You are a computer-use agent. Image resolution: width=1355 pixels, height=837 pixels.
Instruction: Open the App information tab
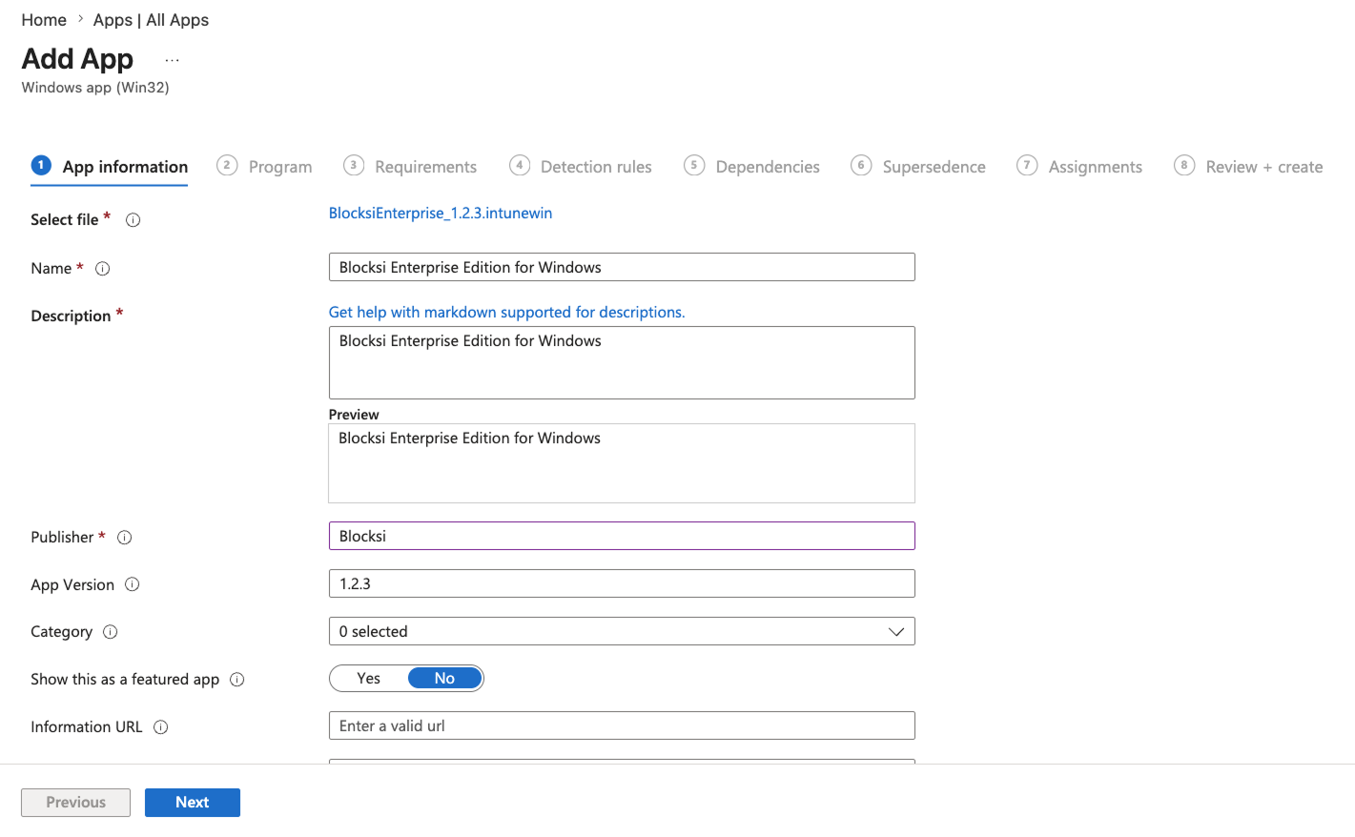point(110,167)
